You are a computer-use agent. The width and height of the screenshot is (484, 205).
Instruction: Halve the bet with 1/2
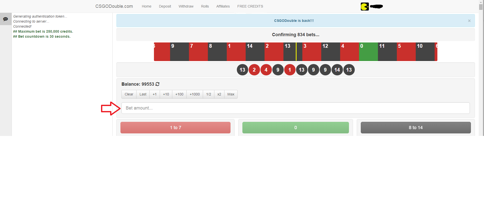pyautogui.click(x=209, y=94)
